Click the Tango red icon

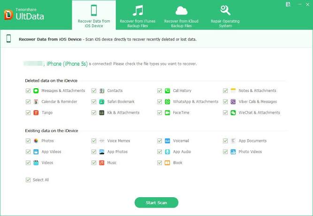(x=36, y=113)
